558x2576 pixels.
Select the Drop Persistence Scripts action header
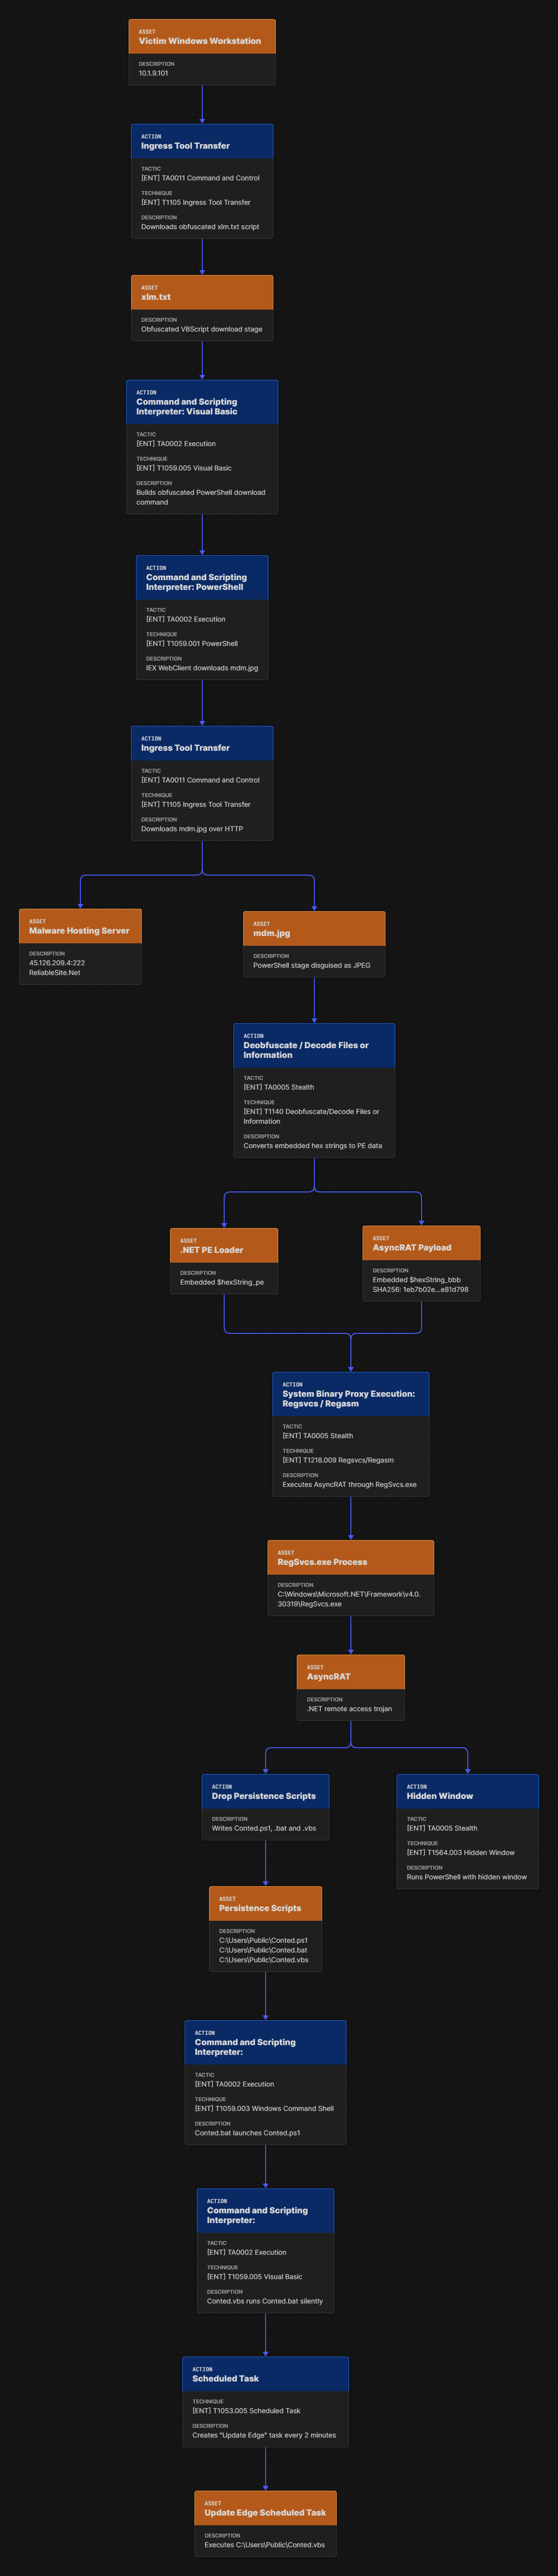(x=265, y=1792)
